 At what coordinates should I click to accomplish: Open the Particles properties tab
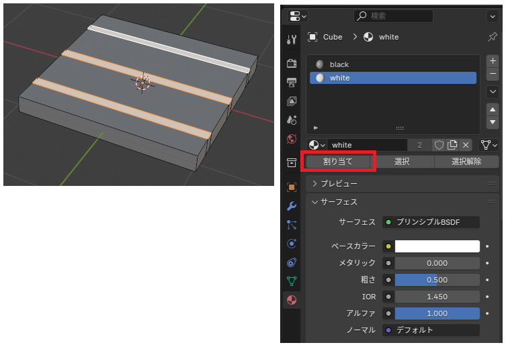pos(292,225)
